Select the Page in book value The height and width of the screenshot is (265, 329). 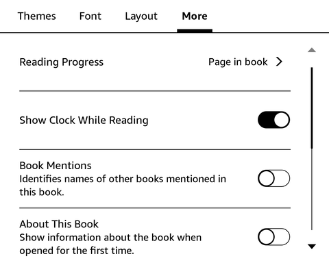pyautogui.click(x=238, y=62)
